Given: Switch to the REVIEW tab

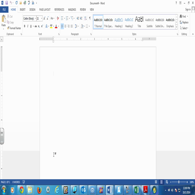Looking at the screenshot, I should [x=83, y=10].
